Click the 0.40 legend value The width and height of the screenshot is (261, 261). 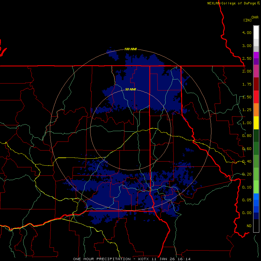pyautogui.click(x=247, y=162)
